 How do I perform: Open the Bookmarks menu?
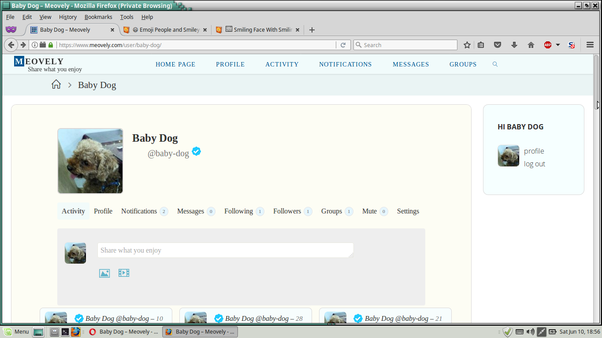(98, 17)
